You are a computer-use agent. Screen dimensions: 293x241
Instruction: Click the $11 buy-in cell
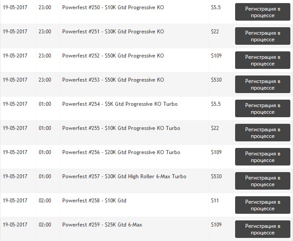214,201
